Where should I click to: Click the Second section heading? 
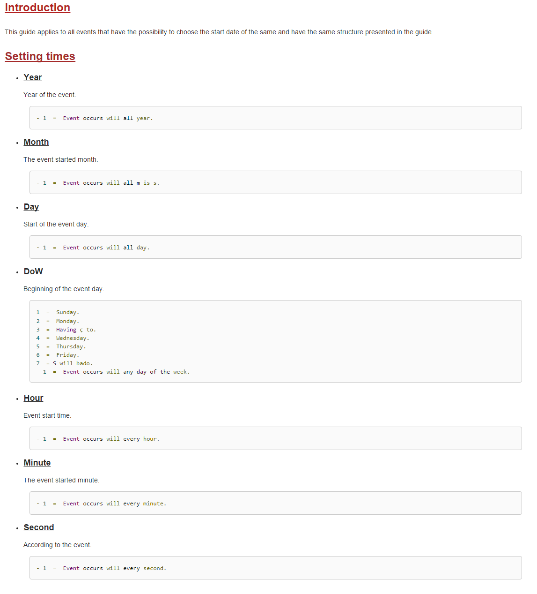39,527
